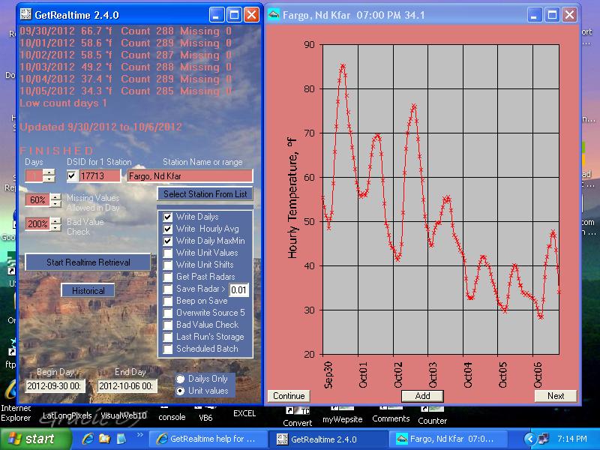
Task: Click the GetRealtime window title bar icon
Action: tap(25, 14)
